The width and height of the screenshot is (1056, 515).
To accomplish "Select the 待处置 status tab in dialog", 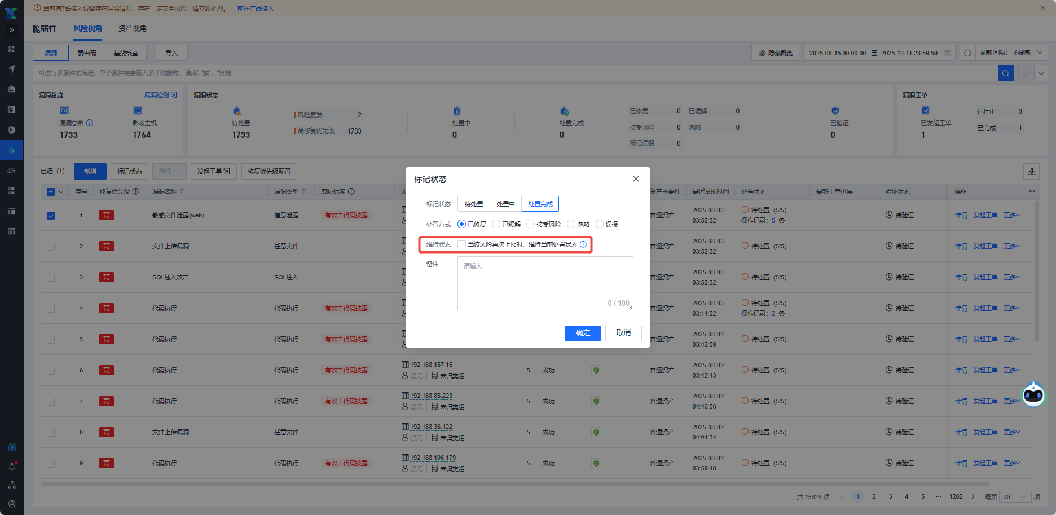I will (x=474, y=204).
